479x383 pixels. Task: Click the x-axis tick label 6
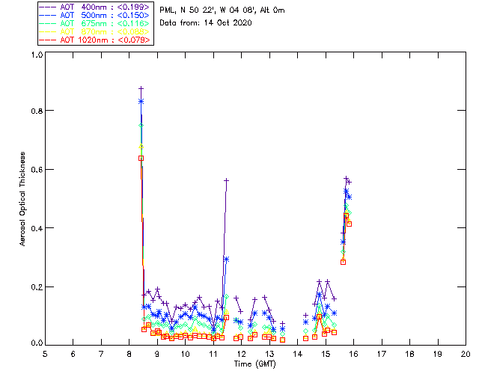tap(73, 354)
